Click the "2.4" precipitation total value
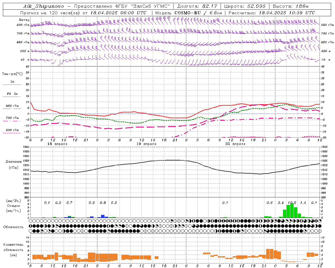 coord(281,203)
